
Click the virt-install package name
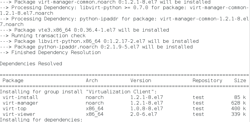[x=20, y=97]
